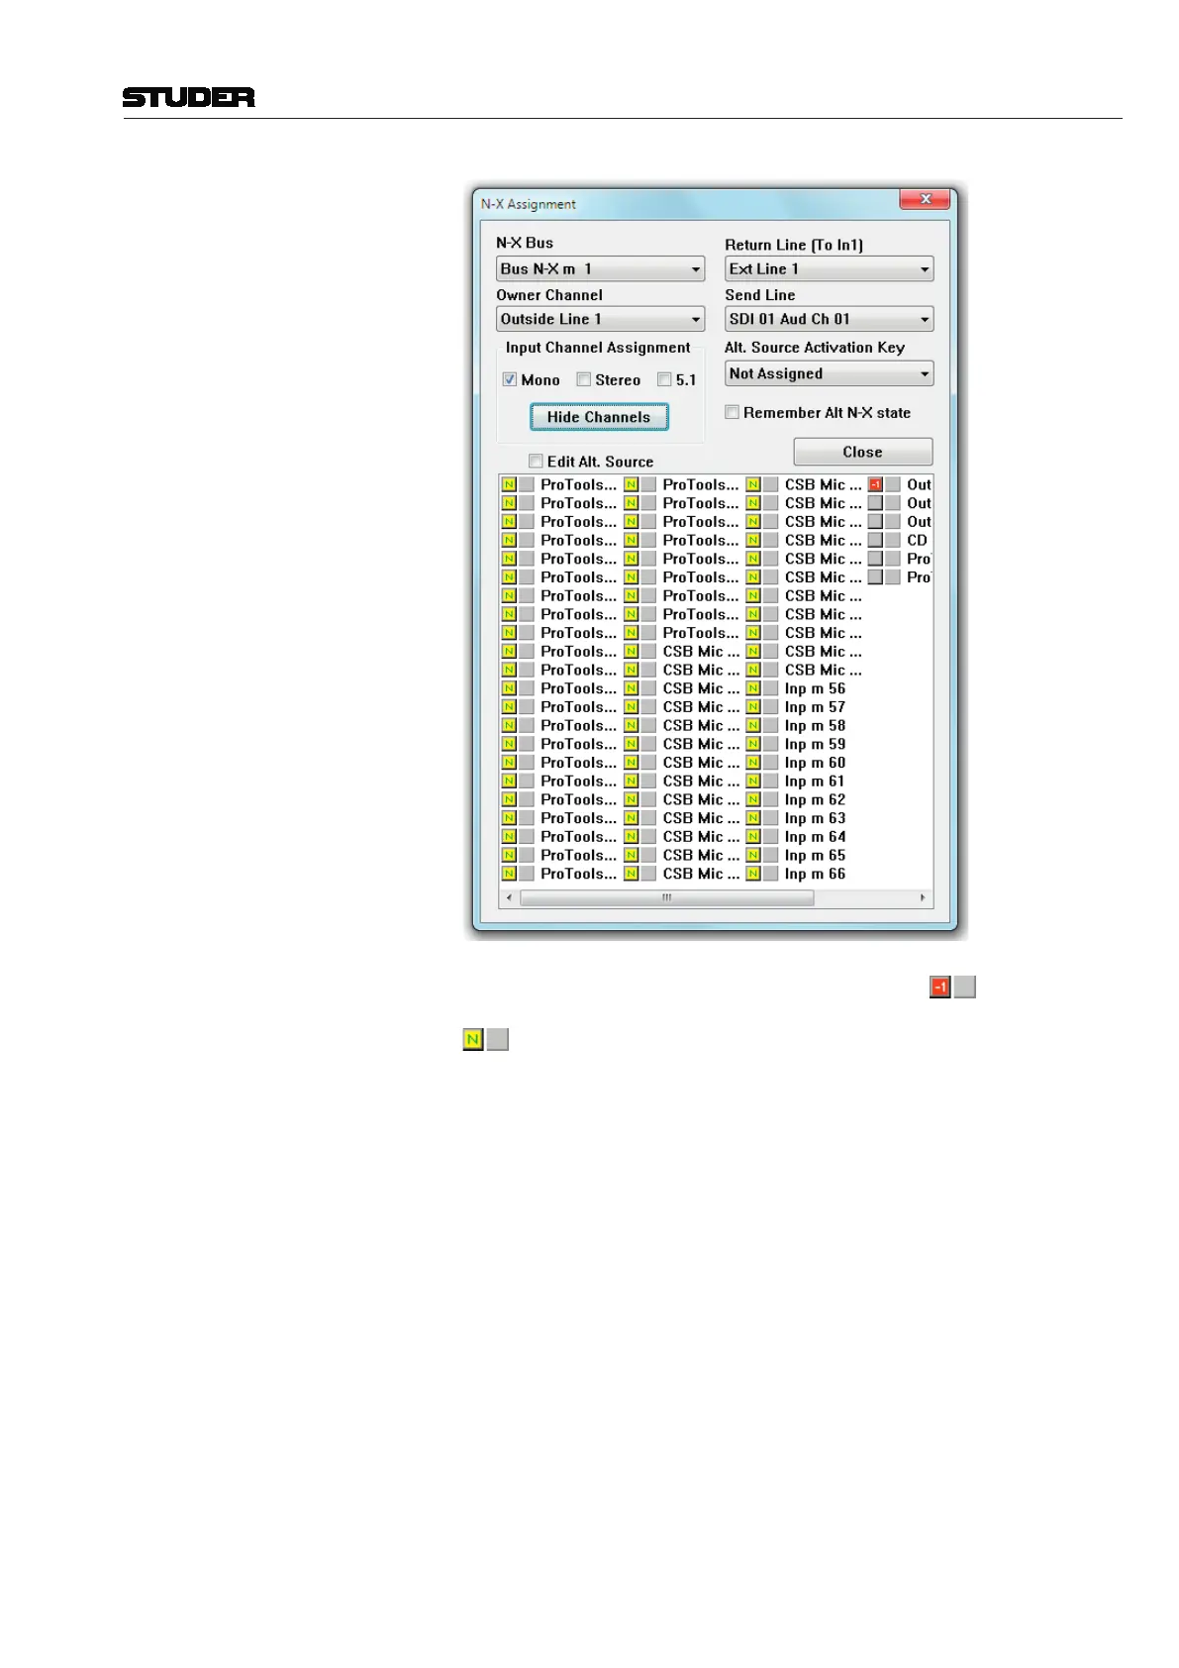Viewport: 1179px width, 1668px height.
Task: Expand the Send Line dropdown
Action: coord(830,319)
